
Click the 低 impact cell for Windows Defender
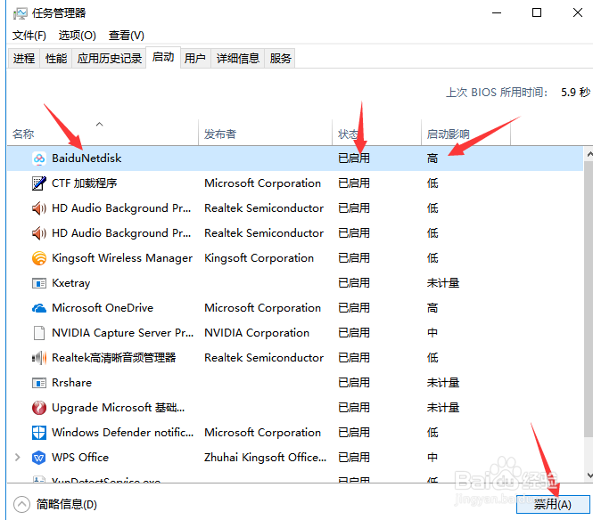click(x=432, y=433)
